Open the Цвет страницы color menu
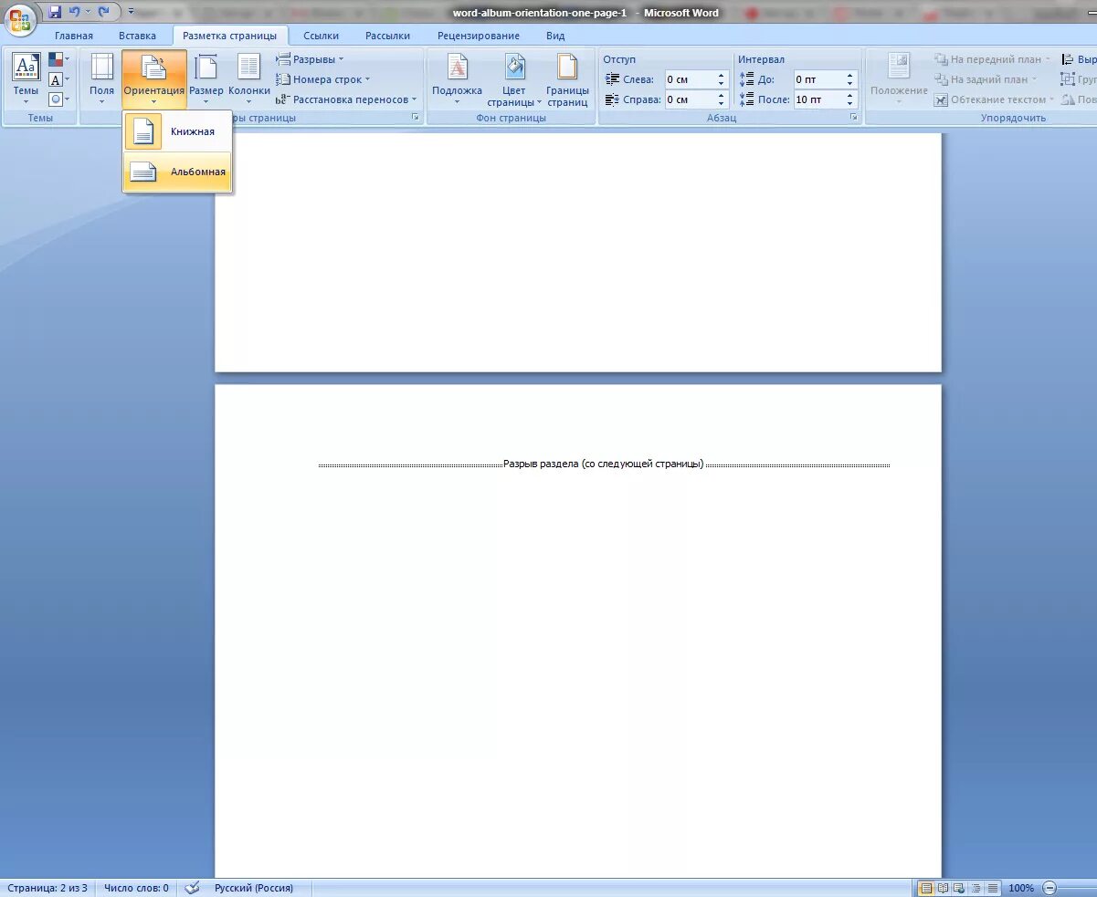Screen dimensions: 1097x897 coord(514,78)
